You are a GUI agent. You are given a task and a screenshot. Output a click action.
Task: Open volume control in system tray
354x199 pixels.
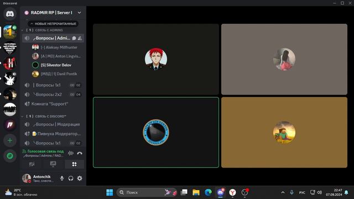pos(319,192)
